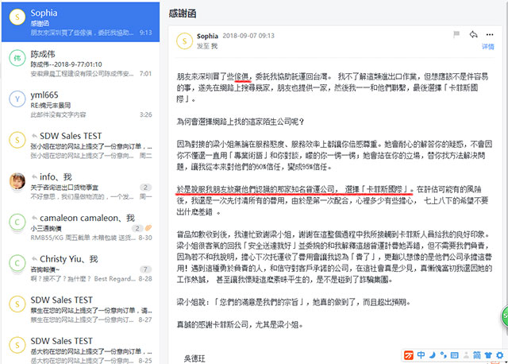Click the email date 2018-09-07 09:13
The image size is (508, 364).
[248, 36]
